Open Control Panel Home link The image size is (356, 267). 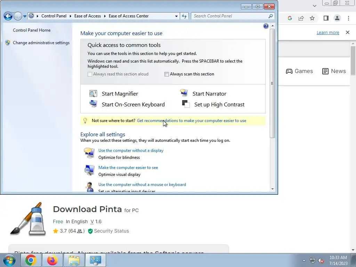click(32, 30)
